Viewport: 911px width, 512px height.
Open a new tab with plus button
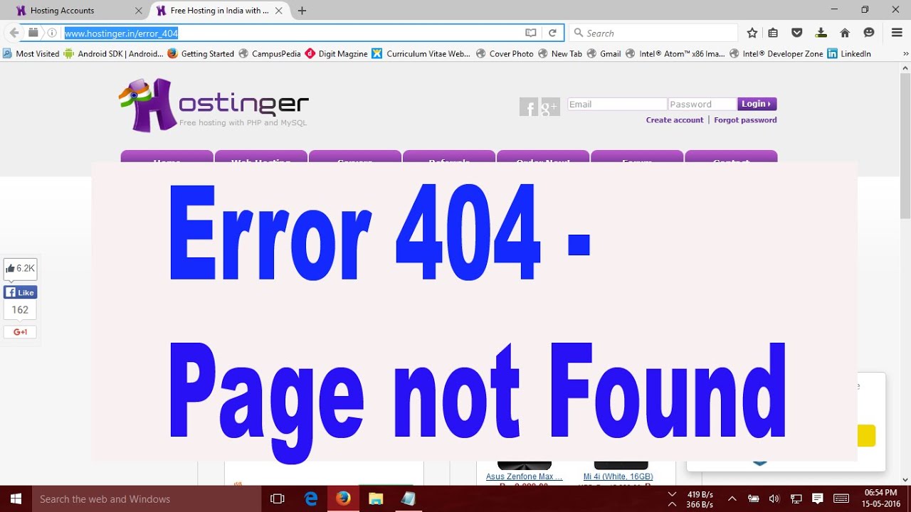[302, 11]
